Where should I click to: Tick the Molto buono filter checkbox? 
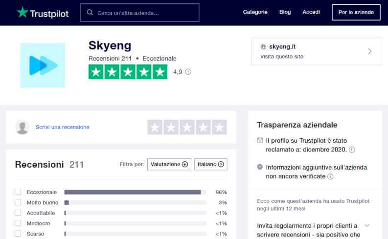pyautogui.click(x=18, y=202)
